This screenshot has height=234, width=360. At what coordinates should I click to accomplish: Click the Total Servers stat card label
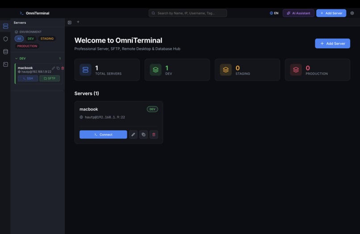click(109, 74)
